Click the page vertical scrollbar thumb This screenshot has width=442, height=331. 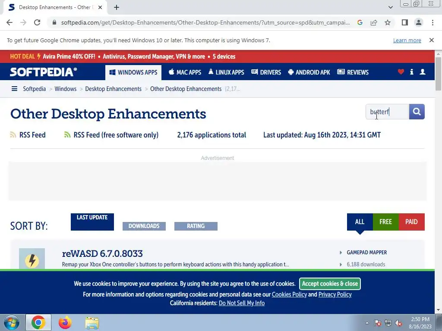438,74
